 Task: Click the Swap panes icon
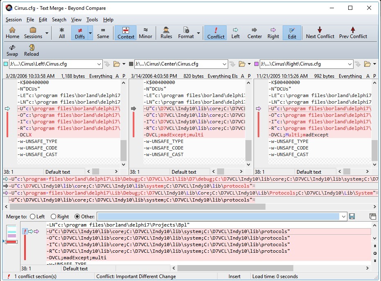pyautogui.click(x=12, y=50)
